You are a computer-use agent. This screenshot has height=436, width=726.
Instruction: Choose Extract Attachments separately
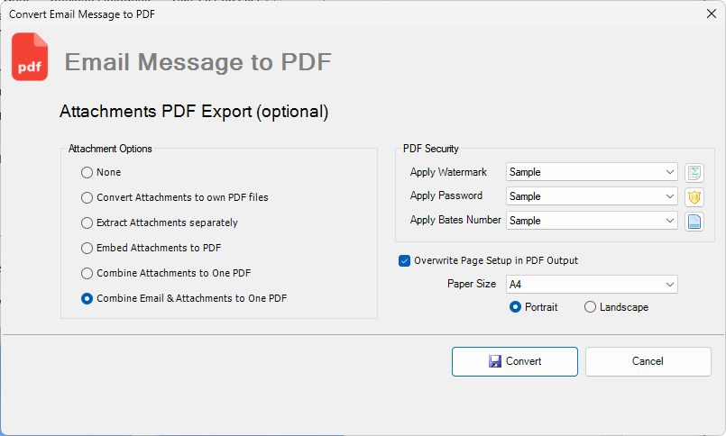[x=87, y=223]
